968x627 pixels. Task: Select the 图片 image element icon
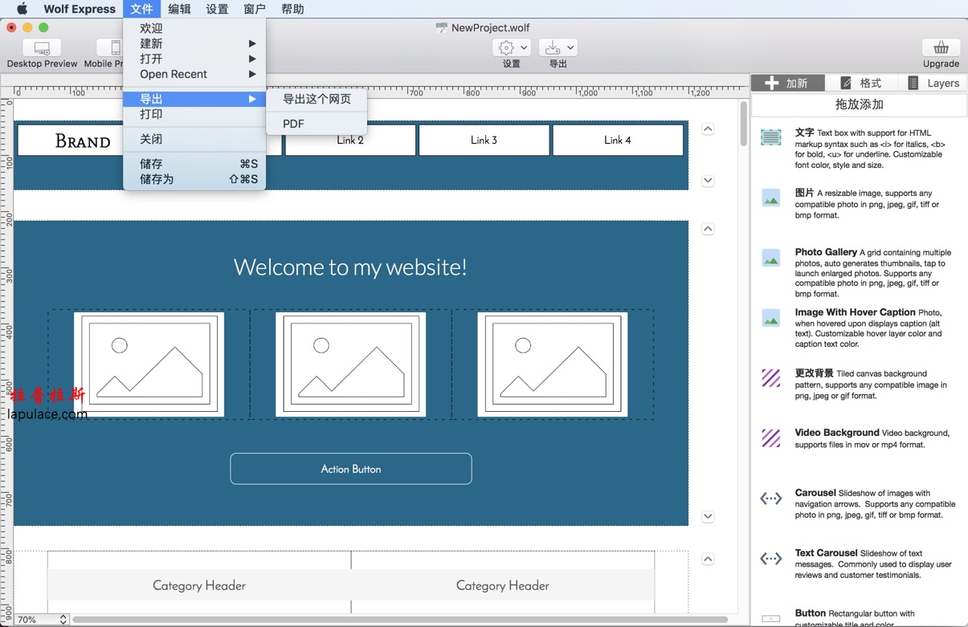point(770,197)
